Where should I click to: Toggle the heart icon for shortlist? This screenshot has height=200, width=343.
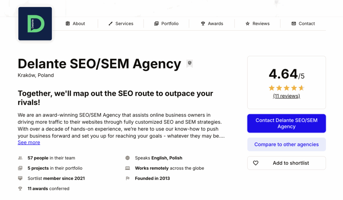click(256, 163)
